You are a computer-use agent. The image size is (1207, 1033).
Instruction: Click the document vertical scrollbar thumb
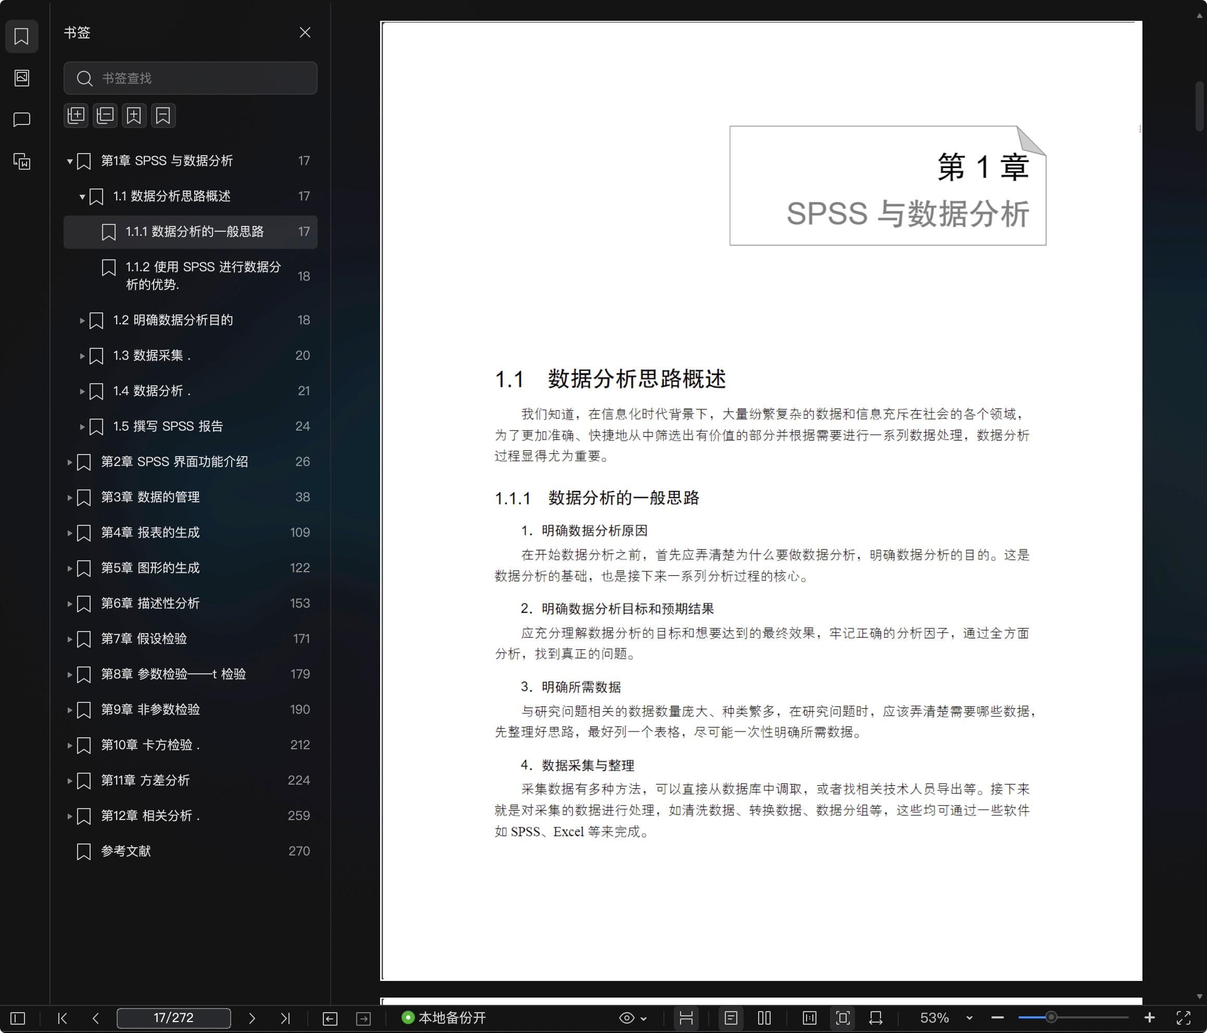pos(1199,106)
